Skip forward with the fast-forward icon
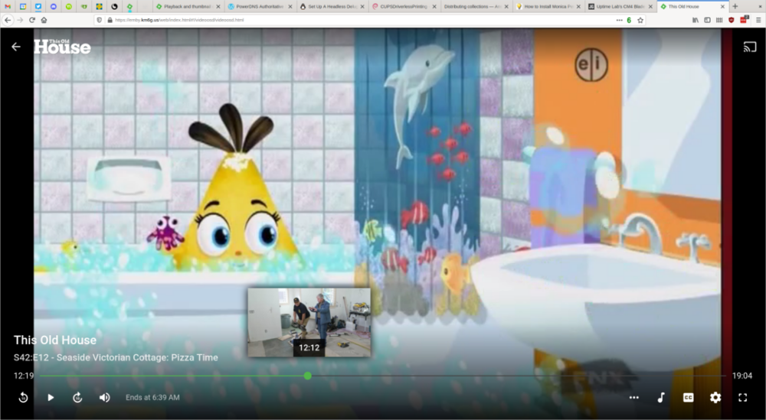766x420 pixels. pos(77,398)
